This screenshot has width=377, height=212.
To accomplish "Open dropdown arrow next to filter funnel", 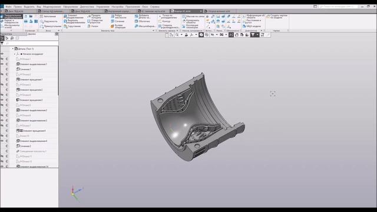I will [257, 35].
